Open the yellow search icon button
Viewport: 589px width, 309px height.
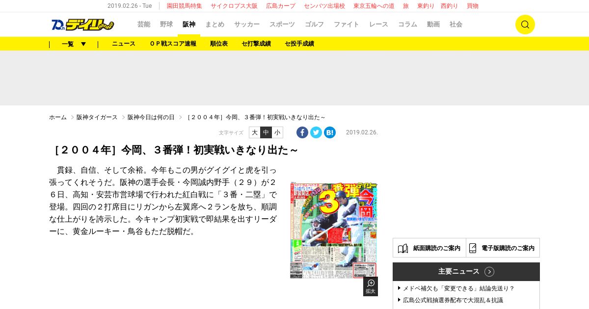point(525,25)
